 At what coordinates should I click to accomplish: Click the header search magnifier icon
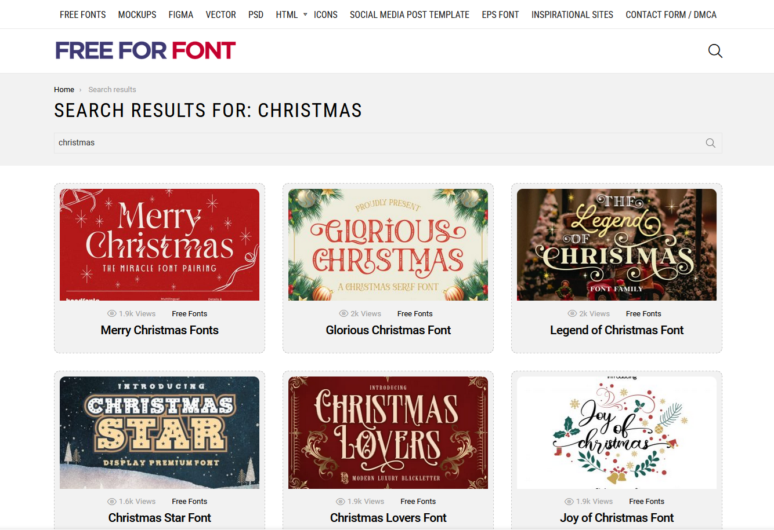(715, 51)
